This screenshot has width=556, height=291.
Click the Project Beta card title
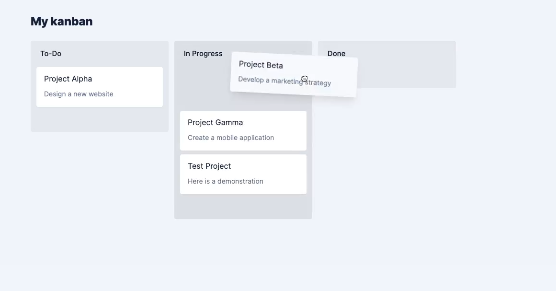click(261, 65)
